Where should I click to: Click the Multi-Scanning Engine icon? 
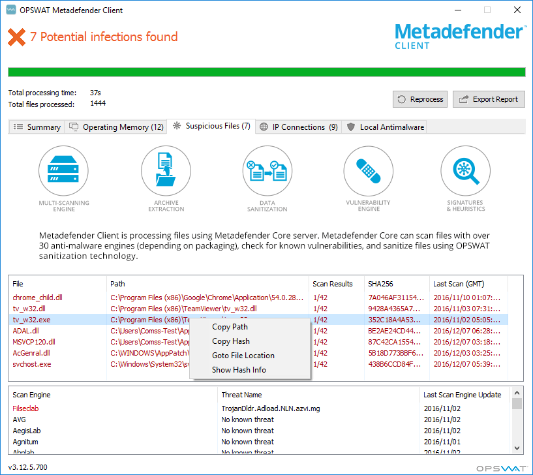(63, 171)
